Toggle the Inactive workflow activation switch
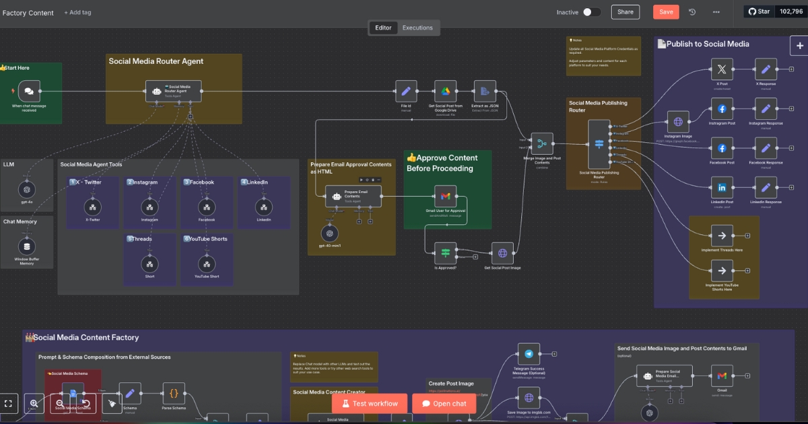 point(591,12)
